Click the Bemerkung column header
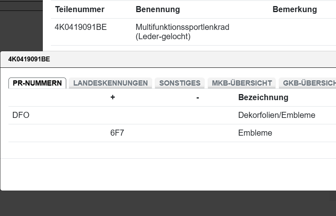This screenshot has height=216, width=336. [294, 9]
